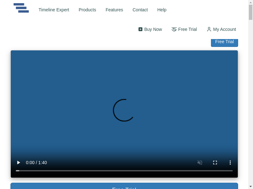Open My Account with the person icon

221,29
